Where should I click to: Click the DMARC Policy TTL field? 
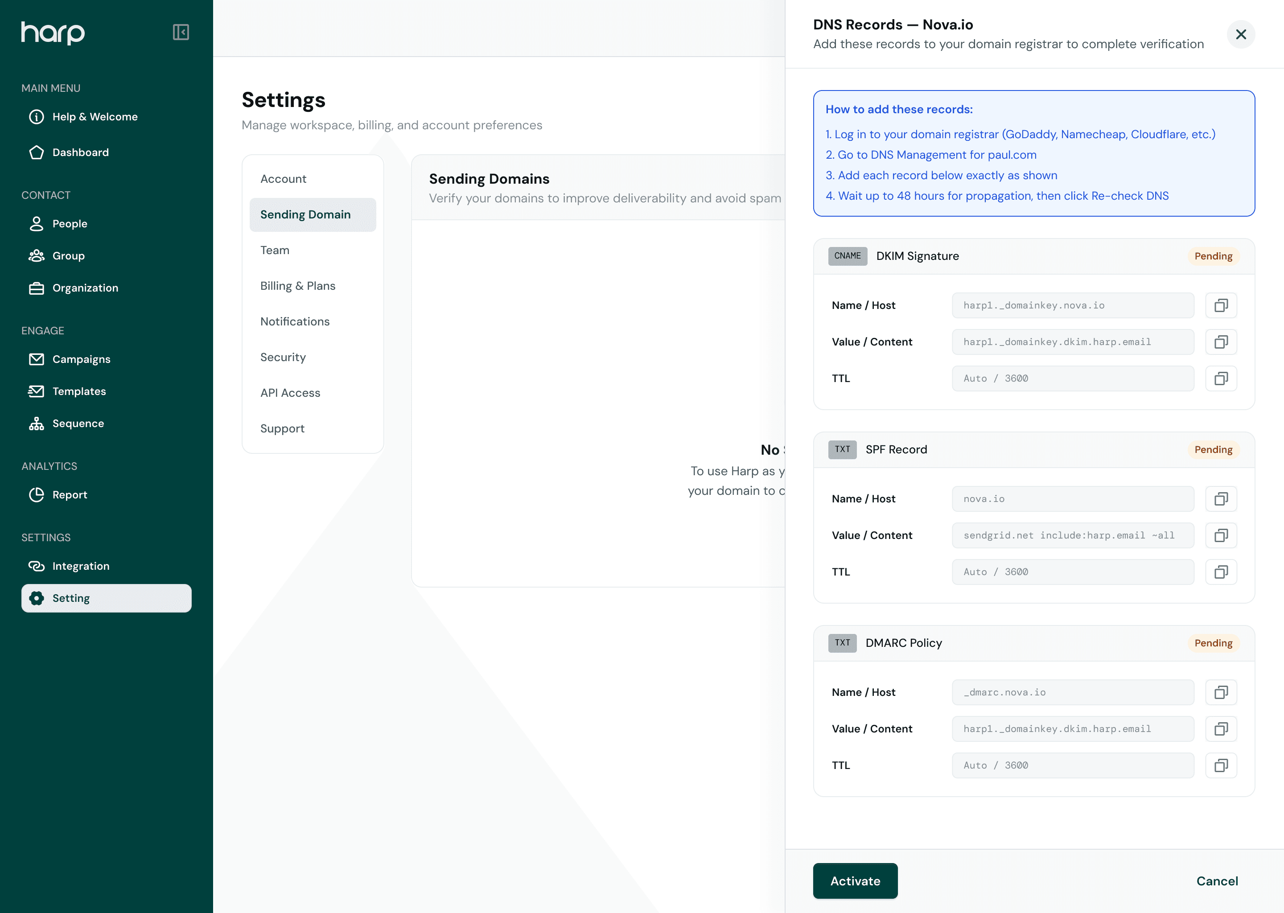1073,765
